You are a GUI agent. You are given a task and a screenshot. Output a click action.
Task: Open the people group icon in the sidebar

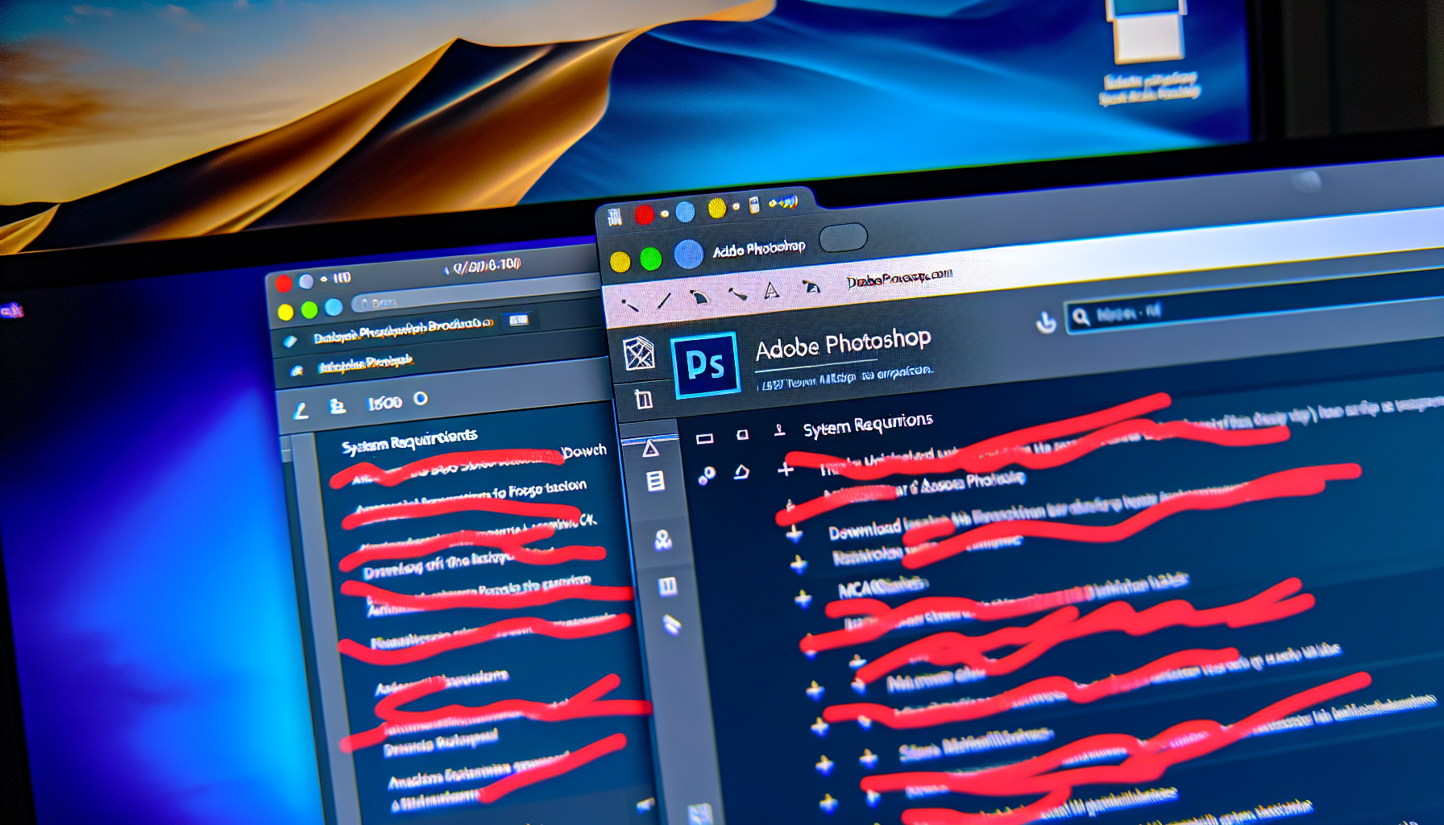(663, 540)
